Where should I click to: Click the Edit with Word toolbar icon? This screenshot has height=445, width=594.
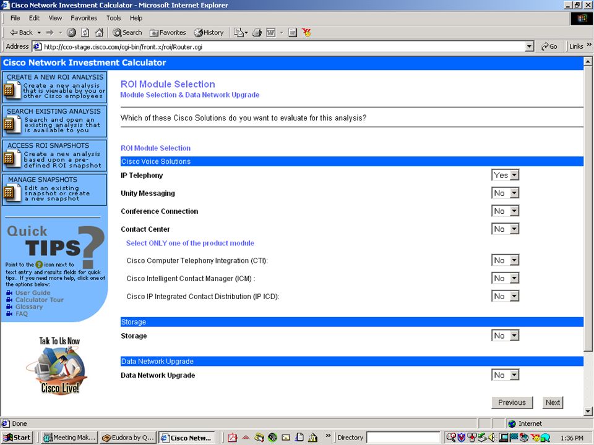point(271,33)
